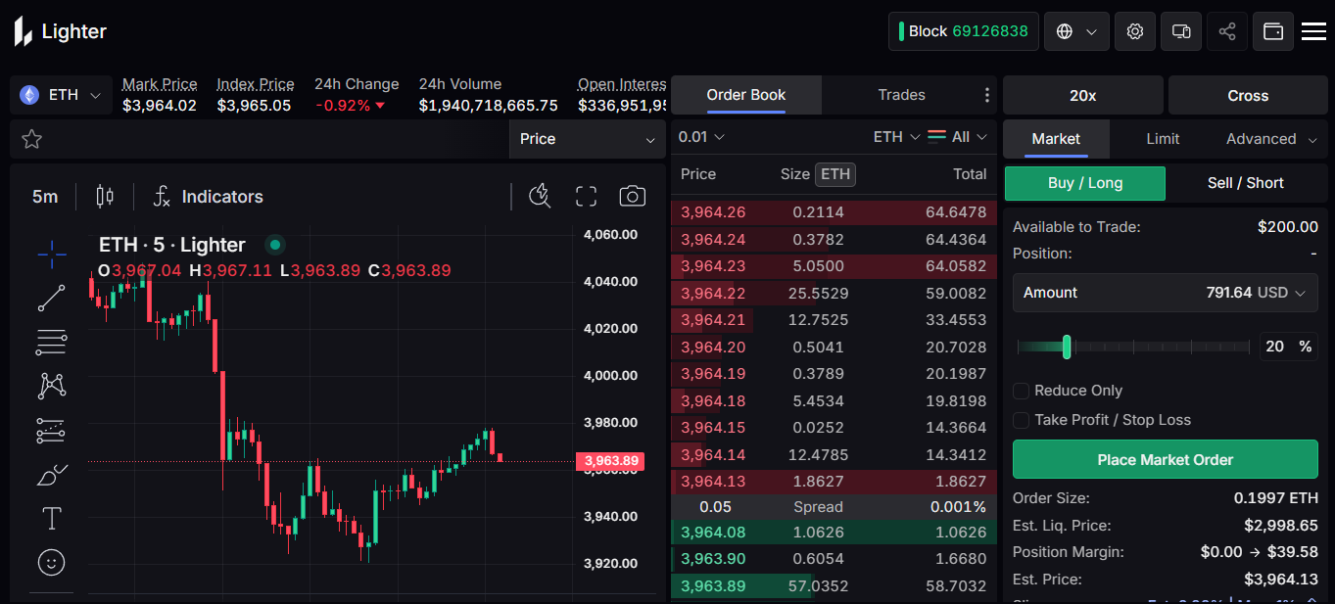Take a chart snapshot with camera
This screenshot has width=1335, height=604.
(x=633, y=196)
